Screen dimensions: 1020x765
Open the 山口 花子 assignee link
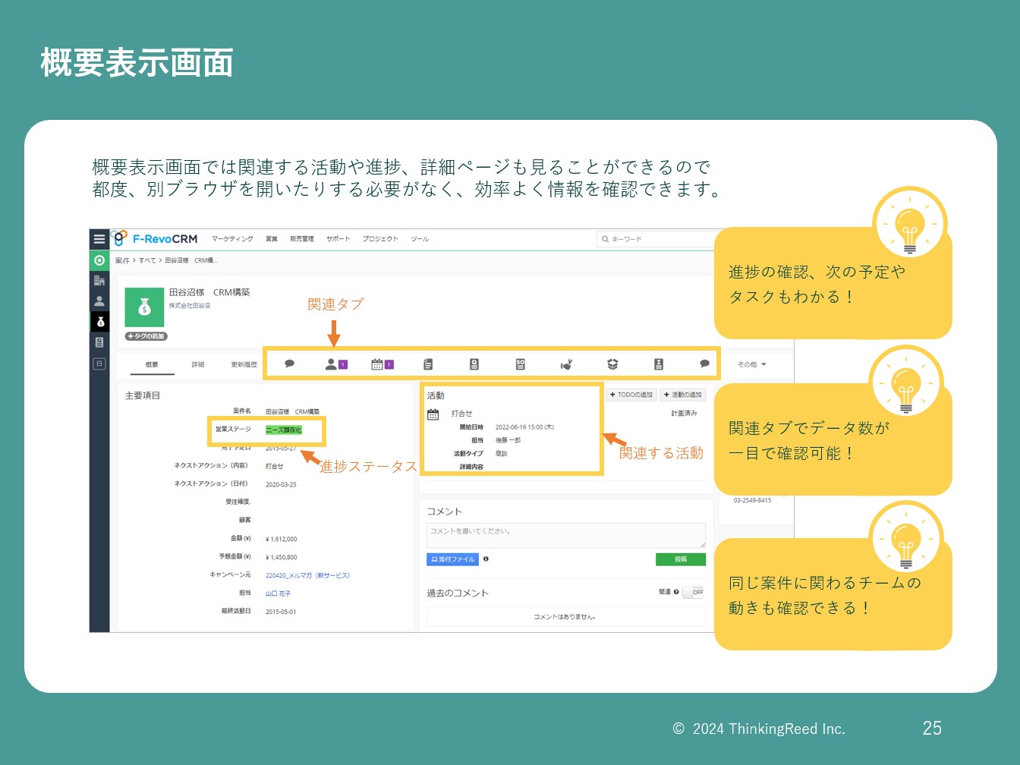(278, 593)
